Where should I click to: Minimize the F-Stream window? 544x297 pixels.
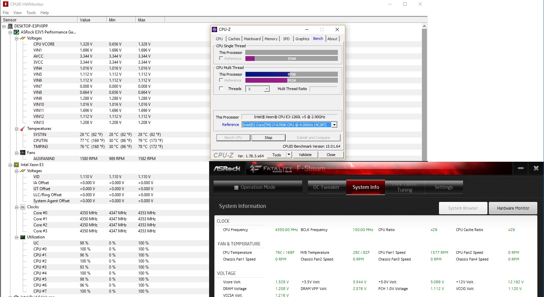pos(521,168)
